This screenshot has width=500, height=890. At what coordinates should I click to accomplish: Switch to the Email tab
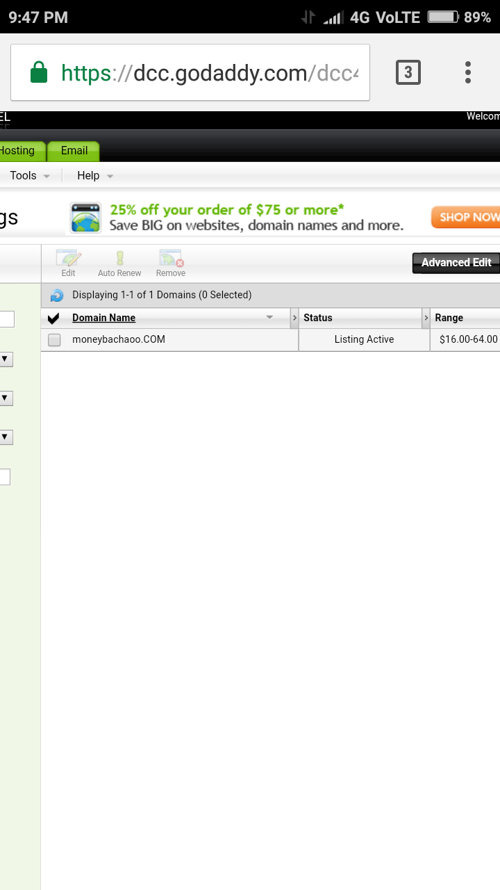click(74, 151)
